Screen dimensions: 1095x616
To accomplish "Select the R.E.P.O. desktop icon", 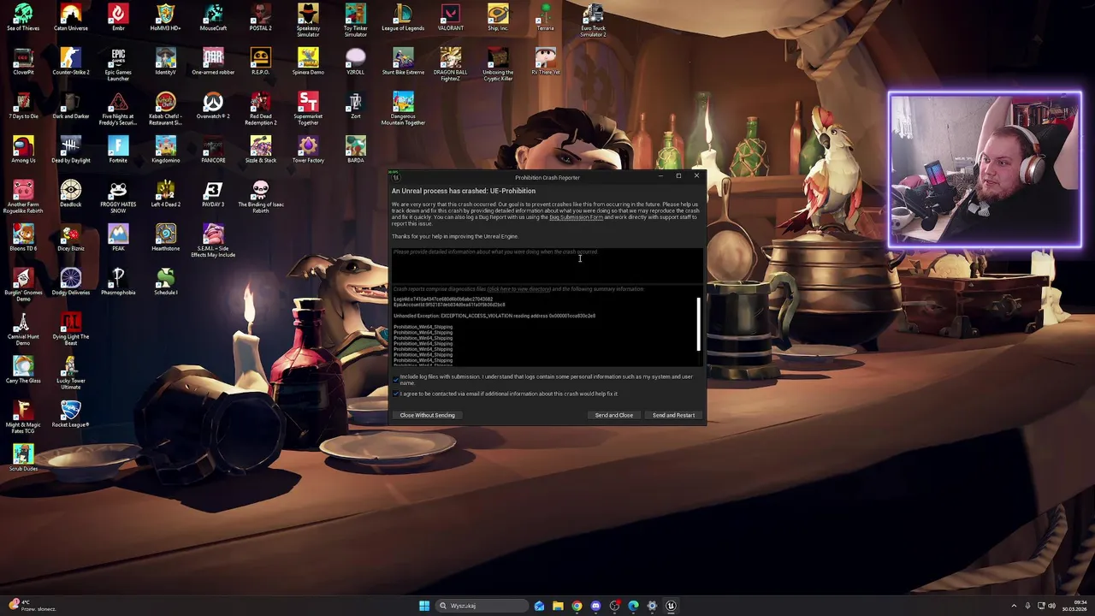I will point(261,62).
